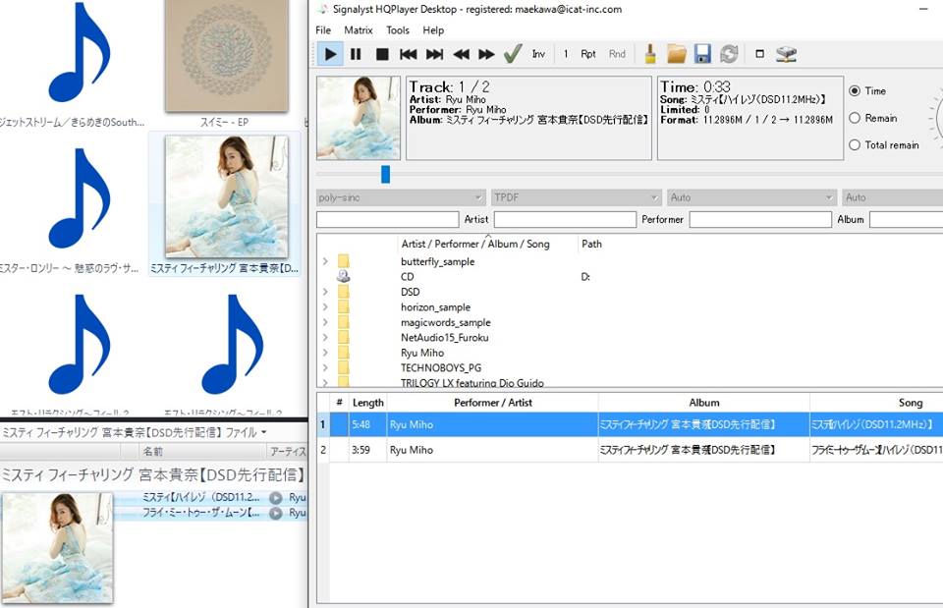Click the playlist Album column header
The width and height of the screenshot is (943, 608).
(703, 403)
